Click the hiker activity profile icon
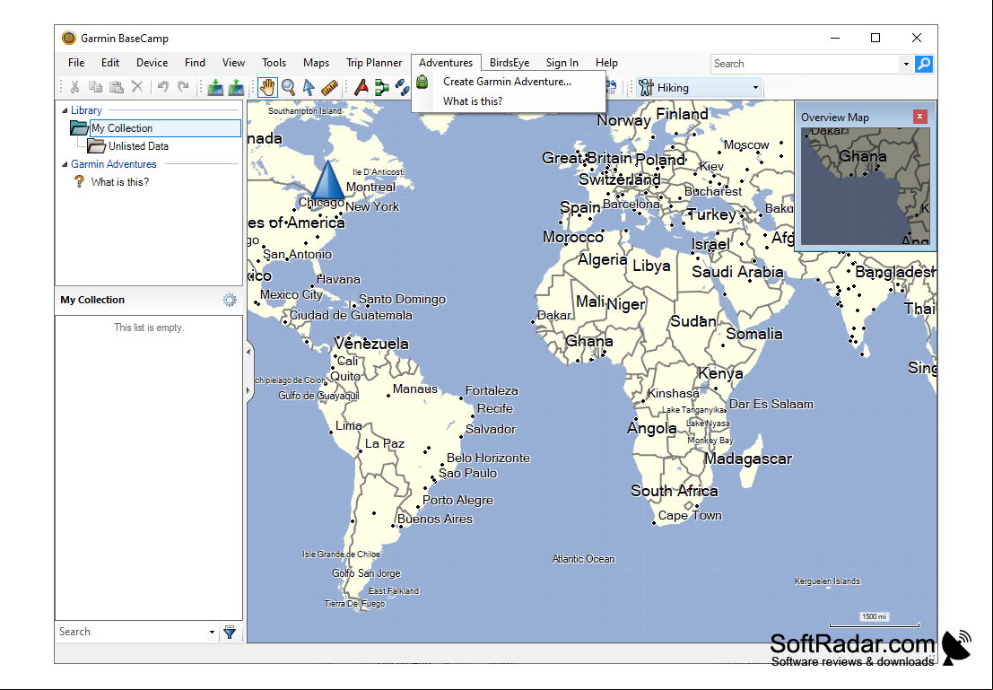Viewport: 993px width, 690px height. point(646,87)
